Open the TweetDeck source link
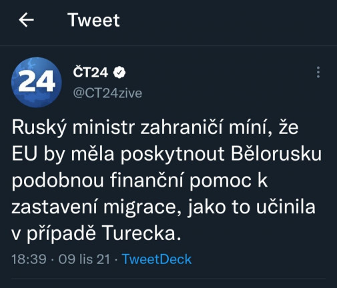The width and height of the screenshot is (337, 288). click(157, 259)
